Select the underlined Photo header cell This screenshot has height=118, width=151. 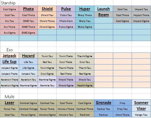click(28, 9)
